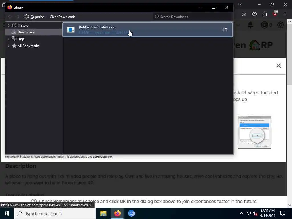
Task: Open Roblox settings gear icon
Action: [x=281, y=25]
